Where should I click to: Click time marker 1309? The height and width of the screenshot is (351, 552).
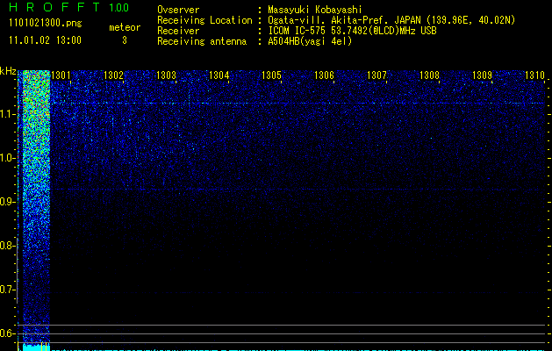[x=482, y=75]
